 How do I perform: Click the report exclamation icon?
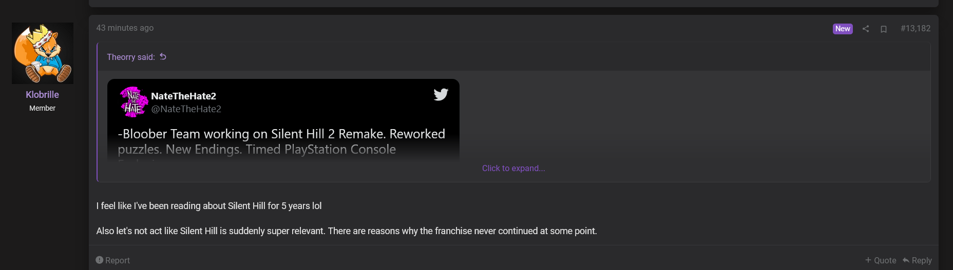(x=100, y=260)
